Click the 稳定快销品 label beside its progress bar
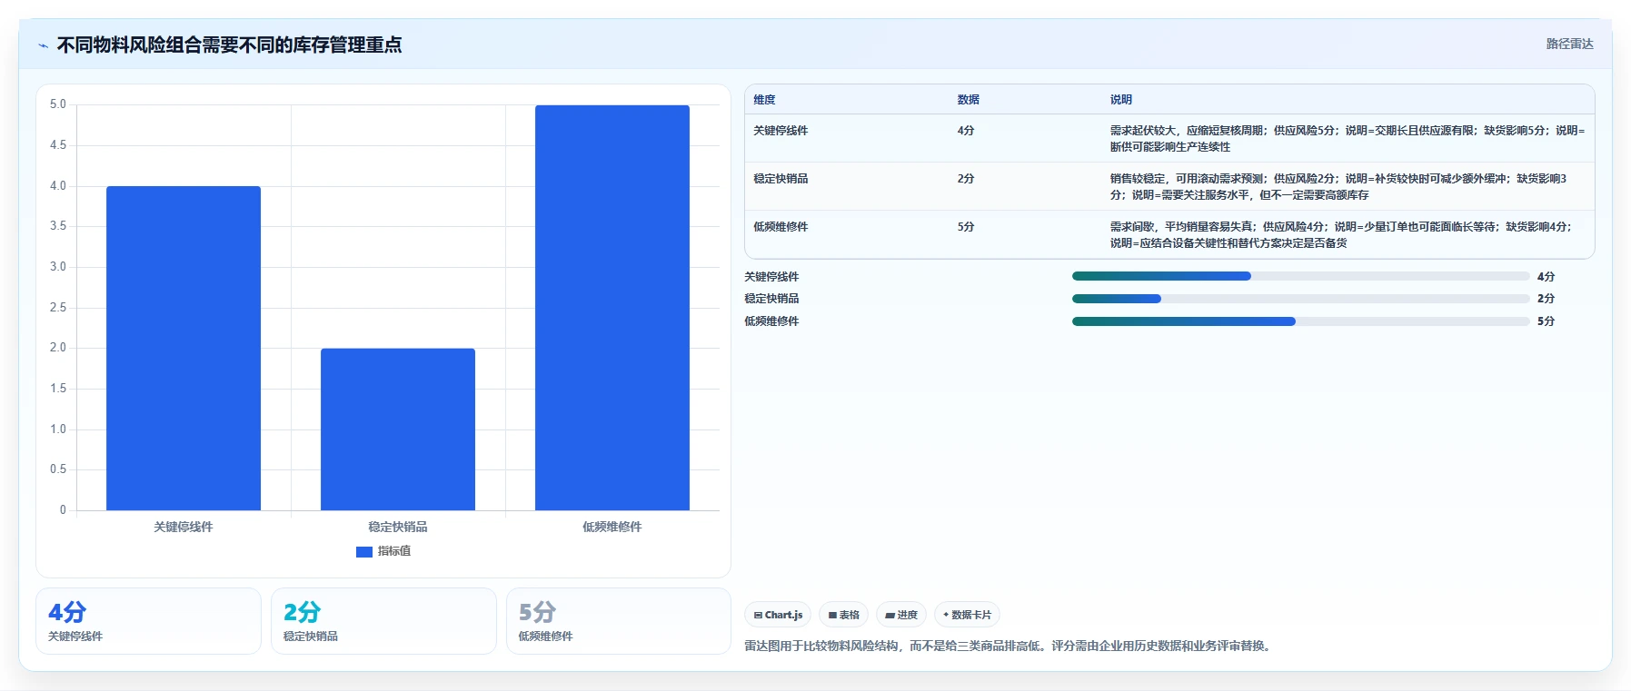Screen dimensions: 1631x691 [771, 299]
